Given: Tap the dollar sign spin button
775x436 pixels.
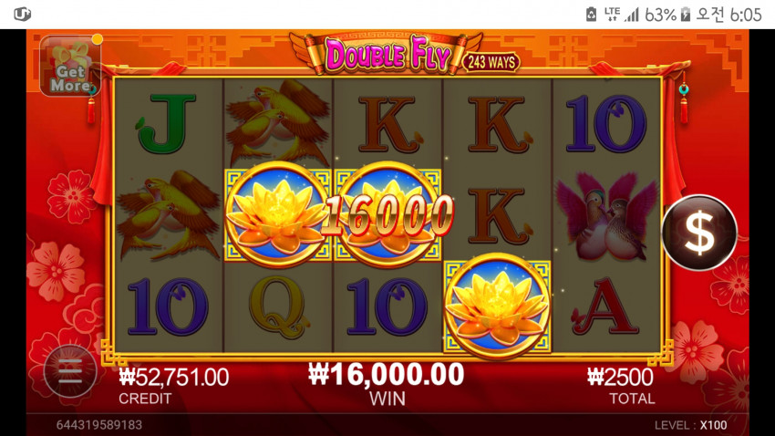Looking at the screenshot, I should [x=699, y=233].
